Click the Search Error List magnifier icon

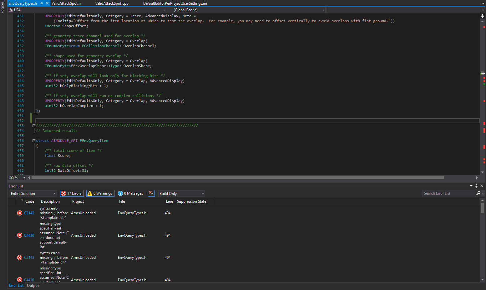pyautogui.click(x=478, y=193)
